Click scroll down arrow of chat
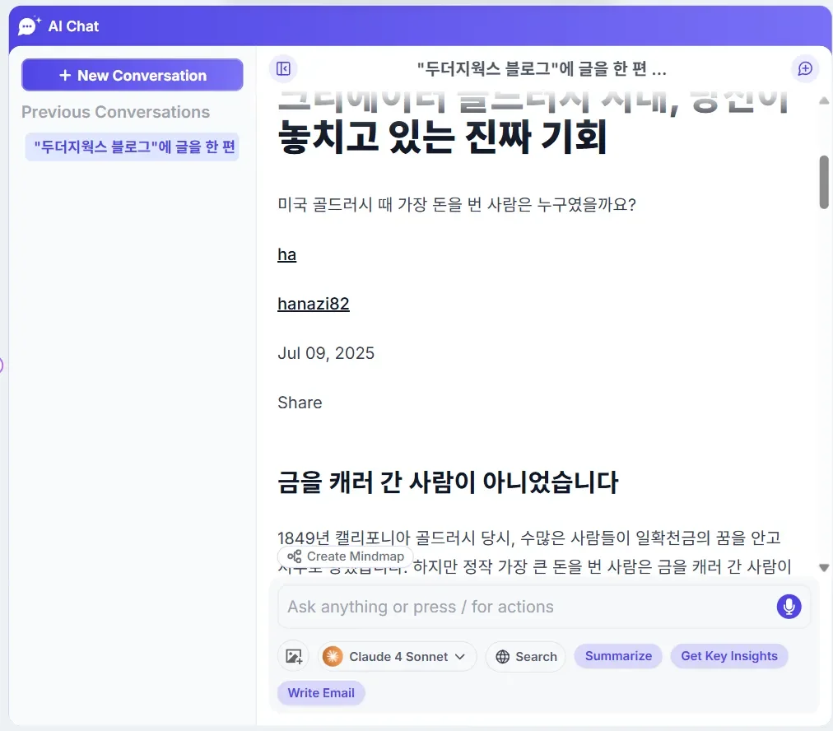This screenshot has height=731, width=833. 824,568
